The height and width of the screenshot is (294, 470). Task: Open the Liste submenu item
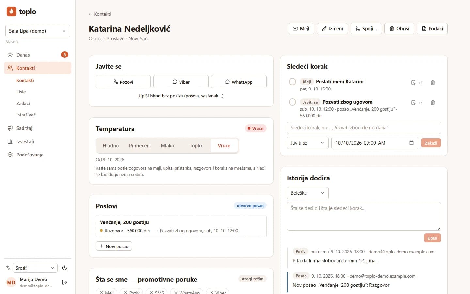pos(21,92)
